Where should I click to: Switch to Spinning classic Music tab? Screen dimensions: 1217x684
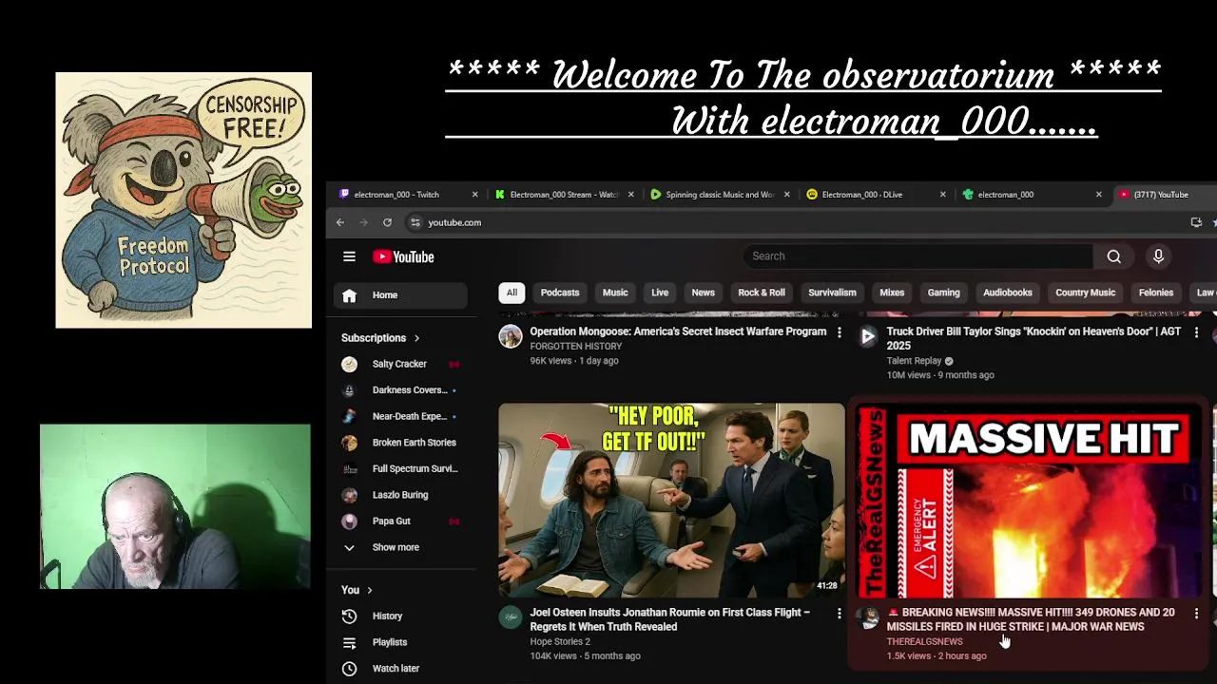click(x=719, y=195)
